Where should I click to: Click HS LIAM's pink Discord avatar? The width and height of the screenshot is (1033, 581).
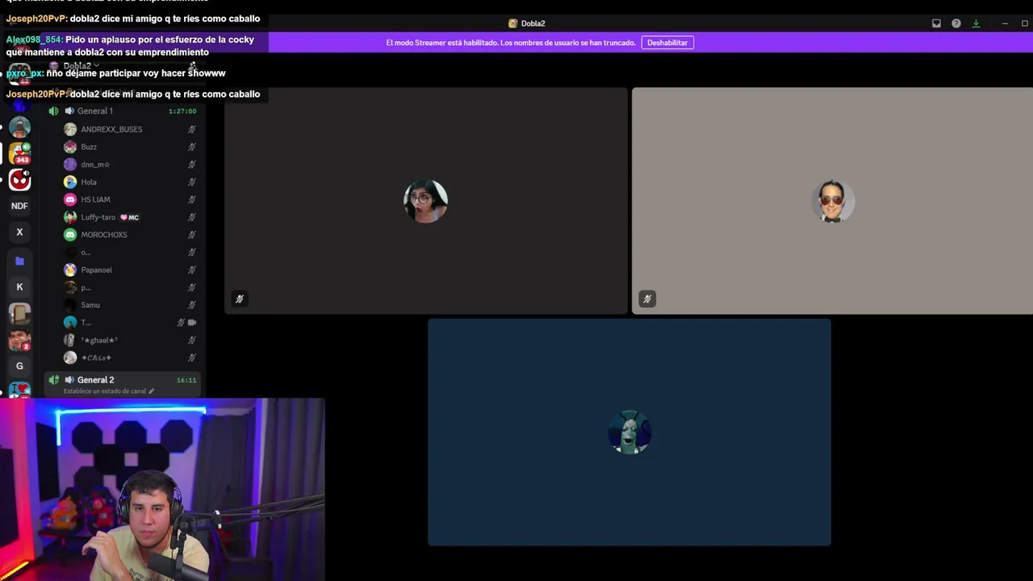tap(70, 199)
